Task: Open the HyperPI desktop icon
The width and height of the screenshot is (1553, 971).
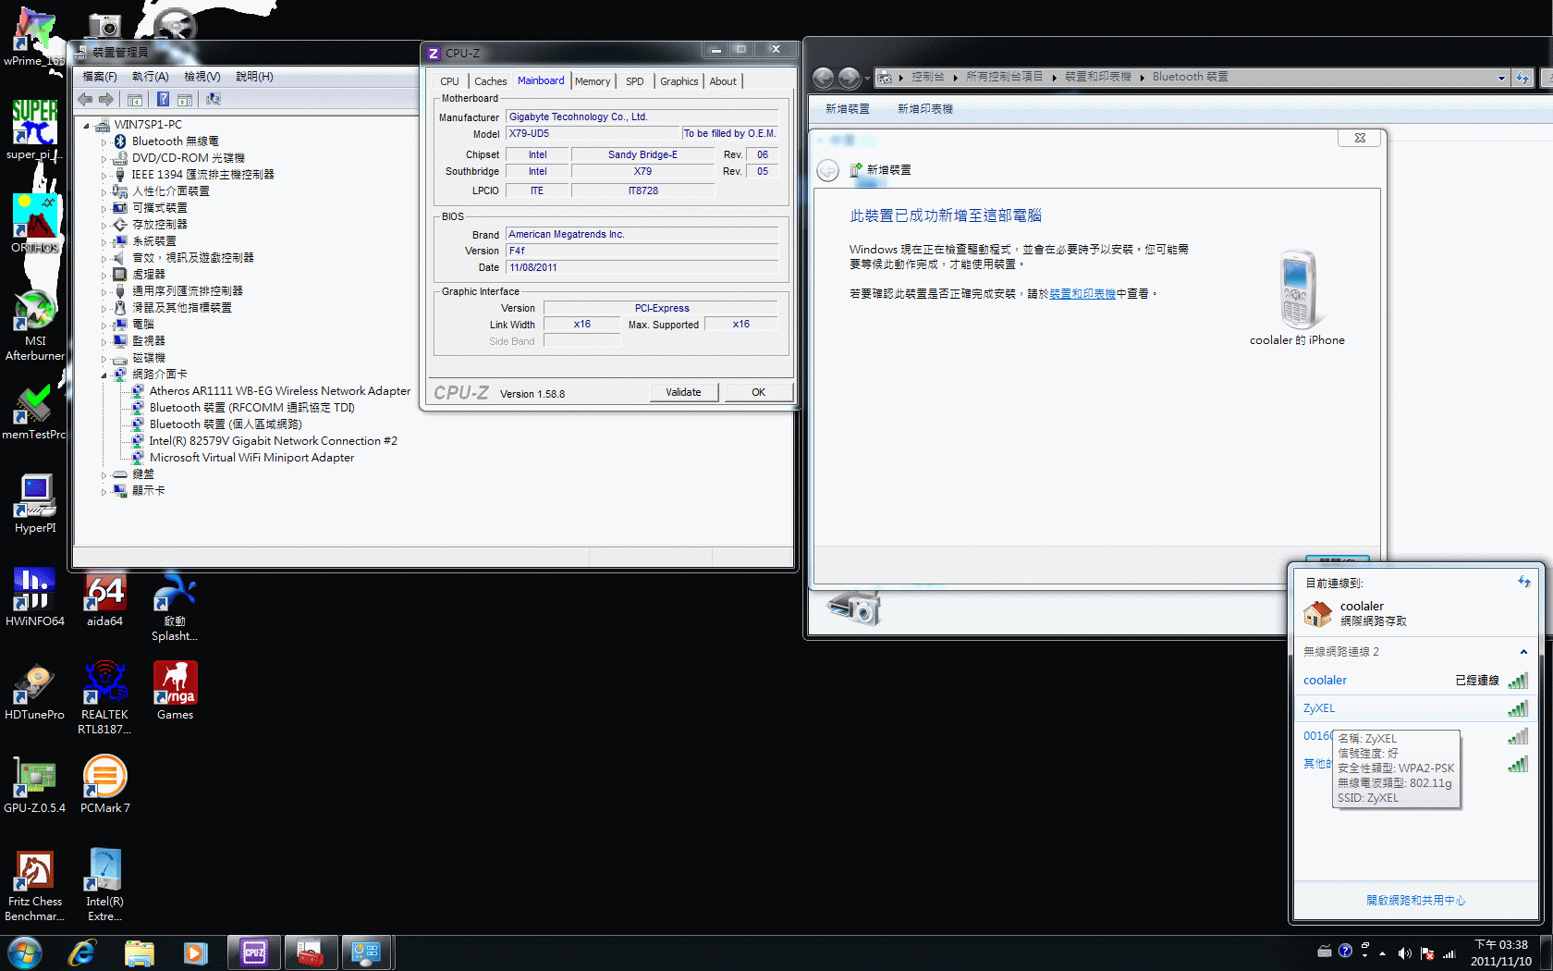Action: click(x=34, y=504)
